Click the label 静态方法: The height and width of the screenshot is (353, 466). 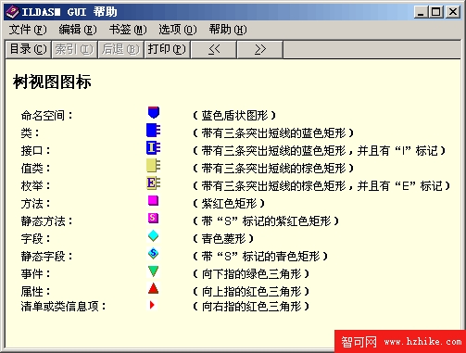tap(46, 221)
